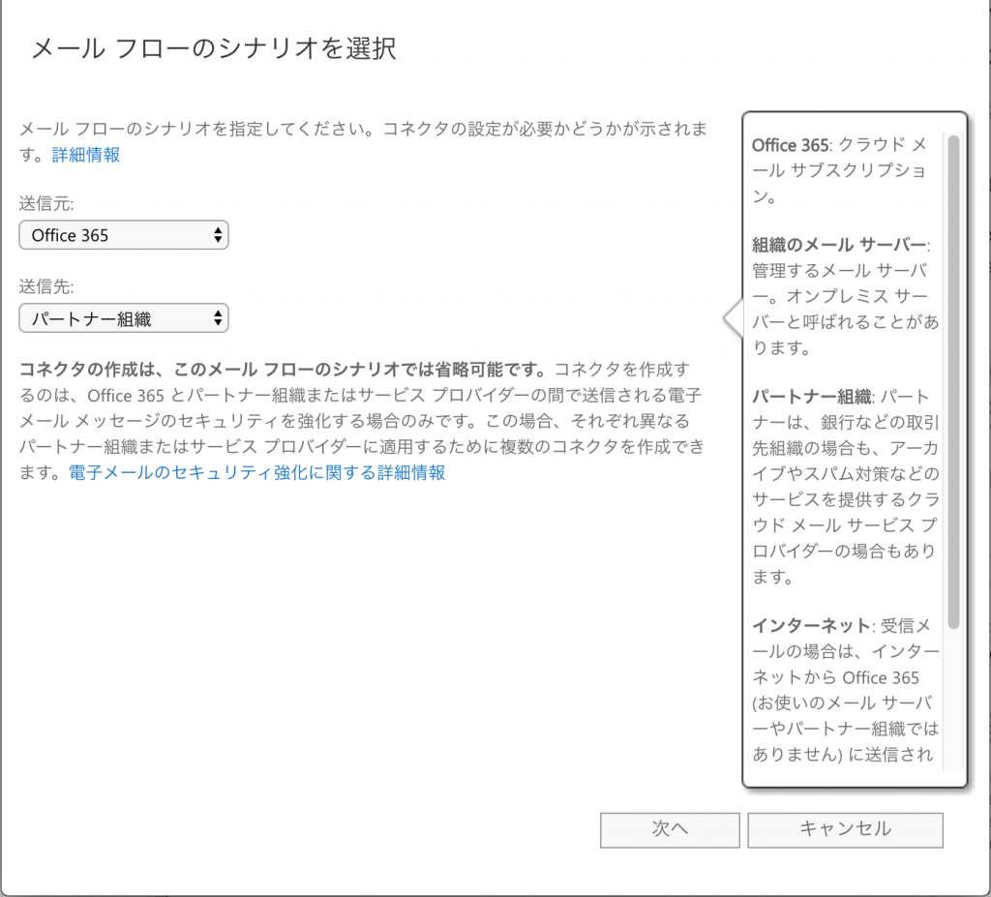This screenshot has height=897, width=991.
Task: Click the bold コネクタの作成は、 sentence
Action: [282, 370]
